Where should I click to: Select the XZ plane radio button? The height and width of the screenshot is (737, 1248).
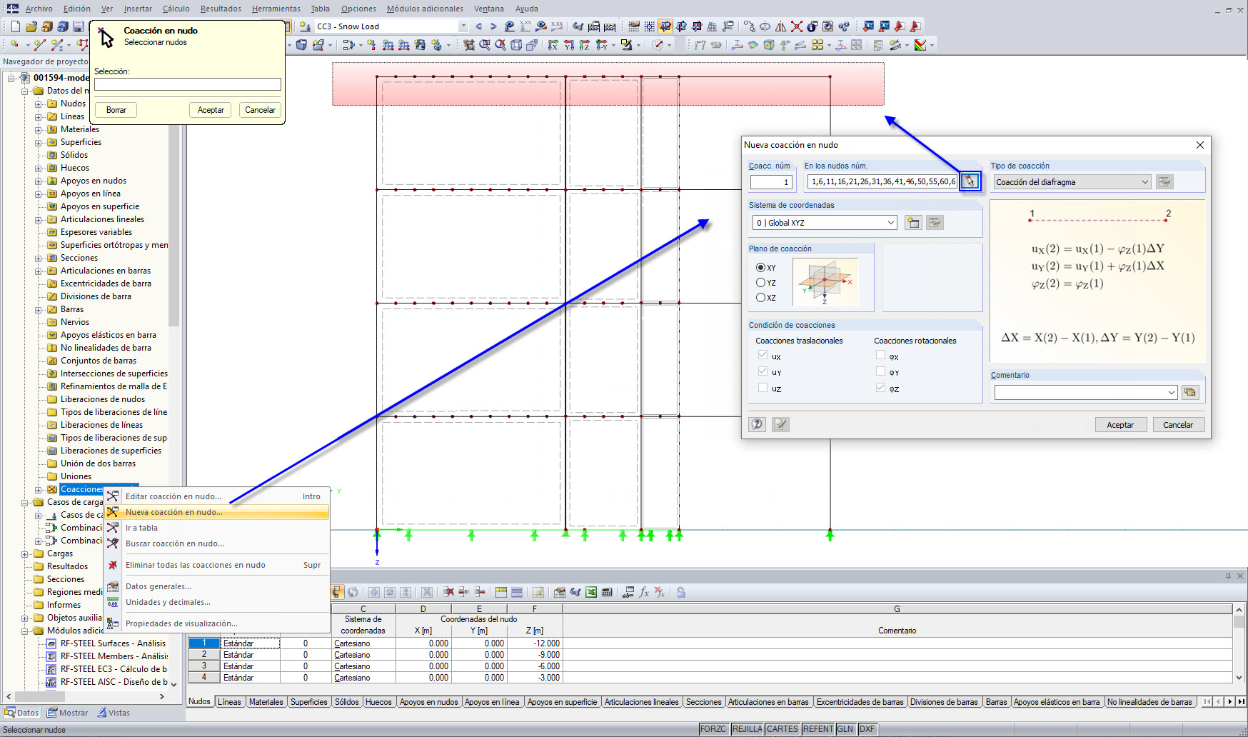760,298
